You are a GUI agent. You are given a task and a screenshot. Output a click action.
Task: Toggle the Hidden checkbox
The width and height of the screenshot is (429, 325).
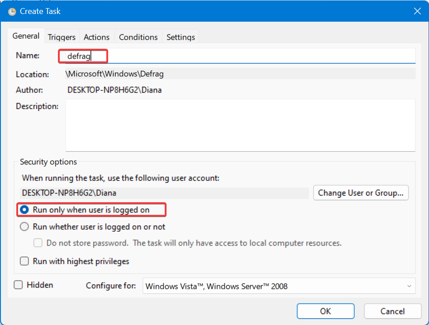tap(18, 285)
